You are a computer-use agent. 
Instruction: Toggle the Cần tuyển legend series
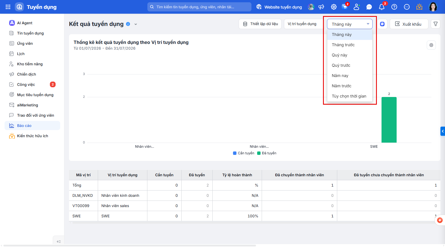click(x=244, y=153)
